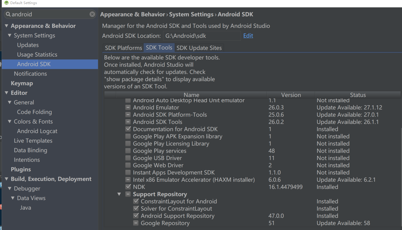The height and width of the screenshot is (230, 402).
Task: Check Google USB Driver
Action: click(128, 158)
